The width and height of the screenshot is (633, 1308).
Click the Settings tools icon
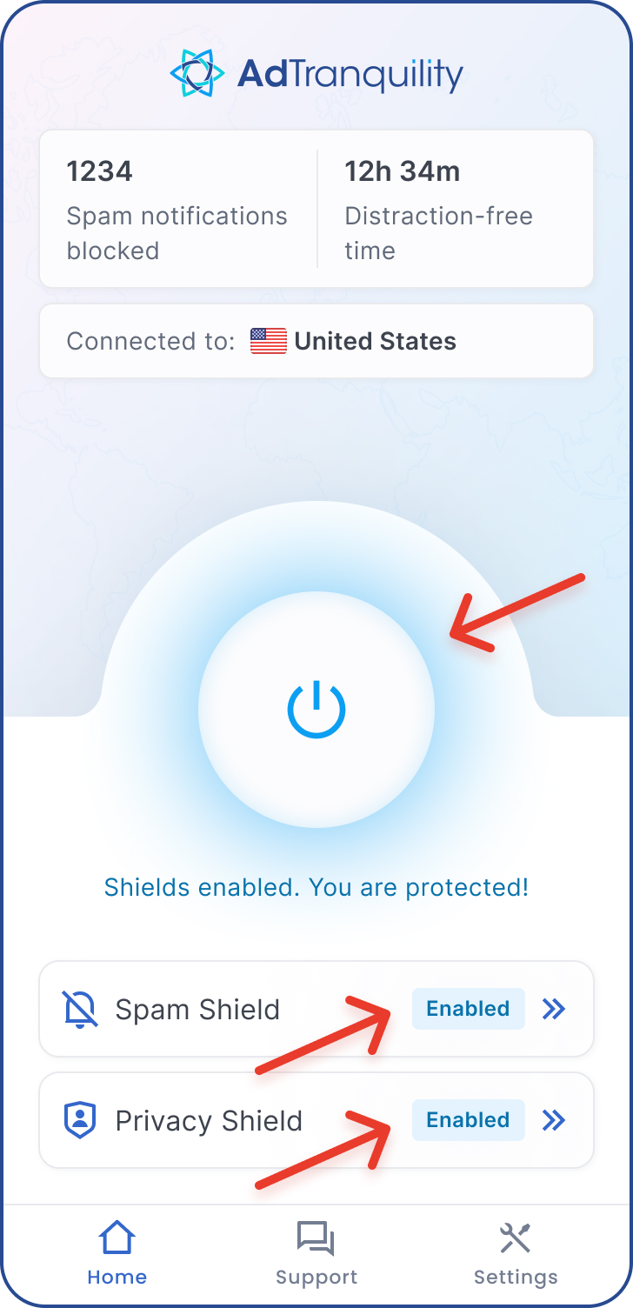coord(516,1238)
